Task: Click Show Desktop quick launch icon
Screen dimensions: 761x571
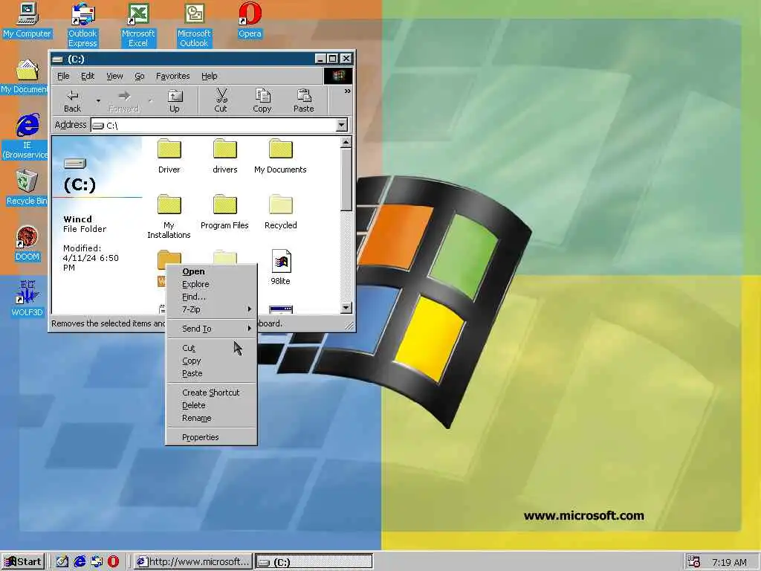Action: [x=62, y=561]
